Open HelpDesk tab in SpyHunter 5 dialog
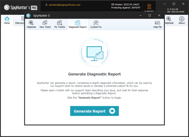 pos(31,24)
